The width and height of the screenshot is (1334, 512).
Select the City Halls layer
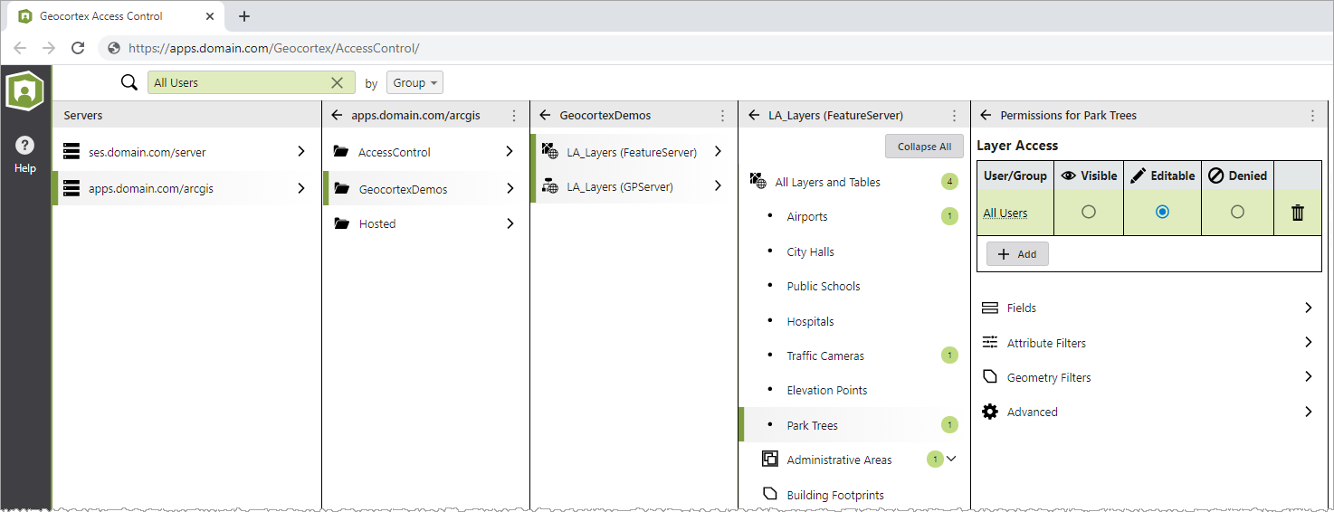854,251
